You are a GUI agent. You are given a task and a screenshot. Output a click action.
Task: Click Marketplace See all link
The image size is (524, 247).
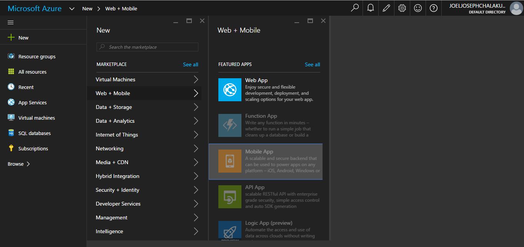pyautogui.click(x=191, y=64)
